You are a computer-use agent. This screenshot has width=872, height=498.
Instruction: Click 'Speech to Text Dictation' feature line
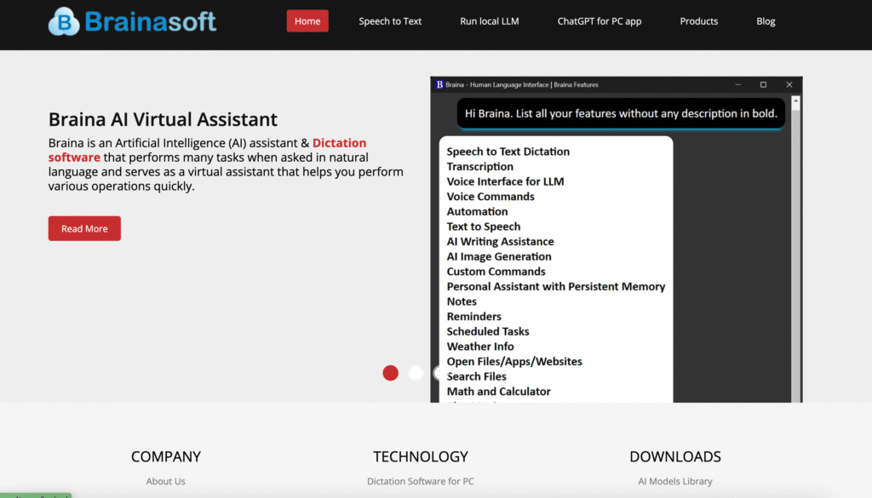point(508,152)
